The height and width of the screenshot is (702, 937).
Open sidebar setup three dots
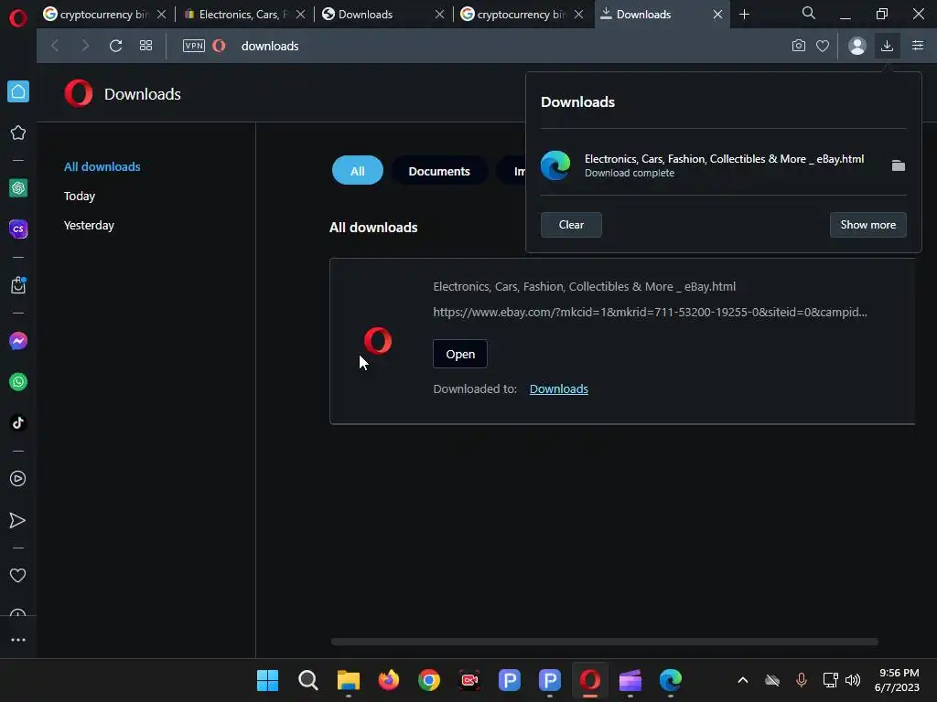pos(18,640)
